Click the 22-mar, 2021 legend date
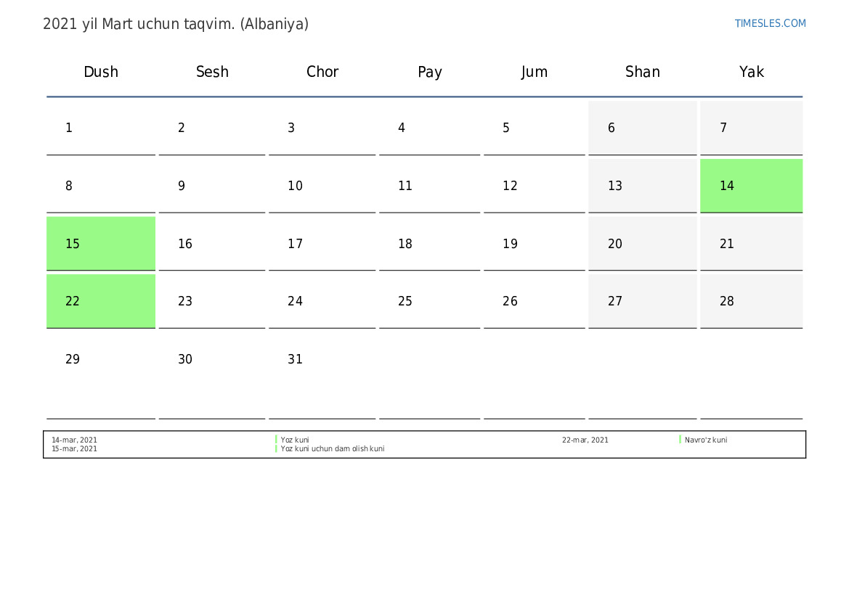 (x=585, y=440)
